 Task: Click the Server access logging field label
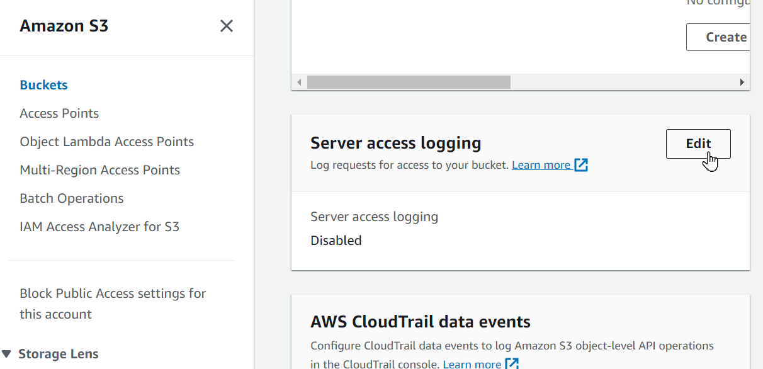(x=375, y=217)
